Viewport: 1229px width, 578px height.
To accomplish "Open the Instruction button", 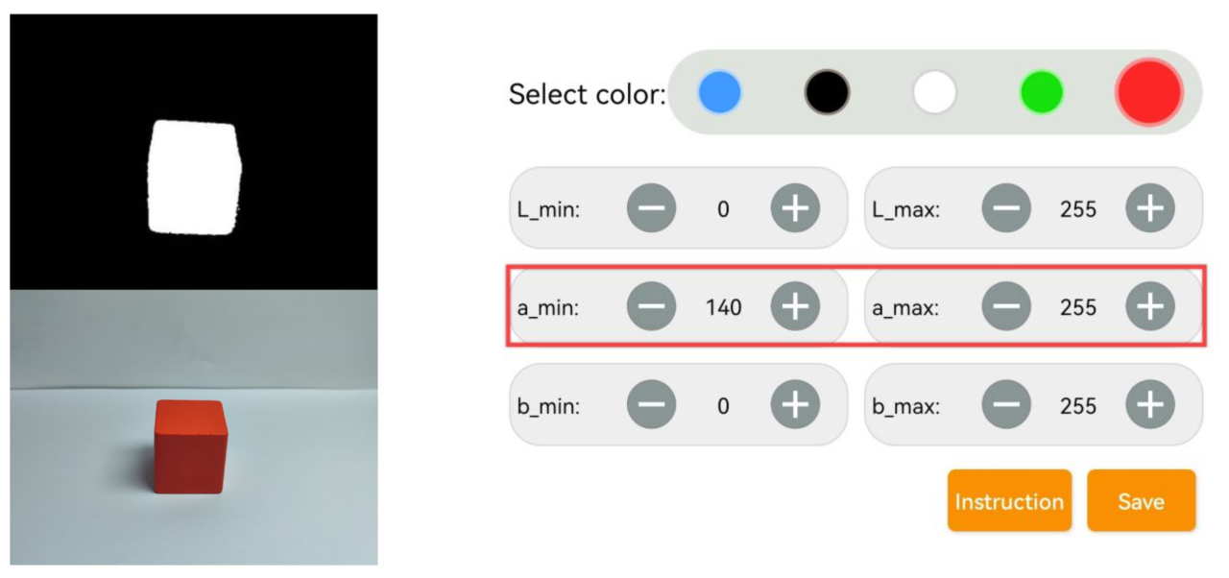I will pos(1009,500).
